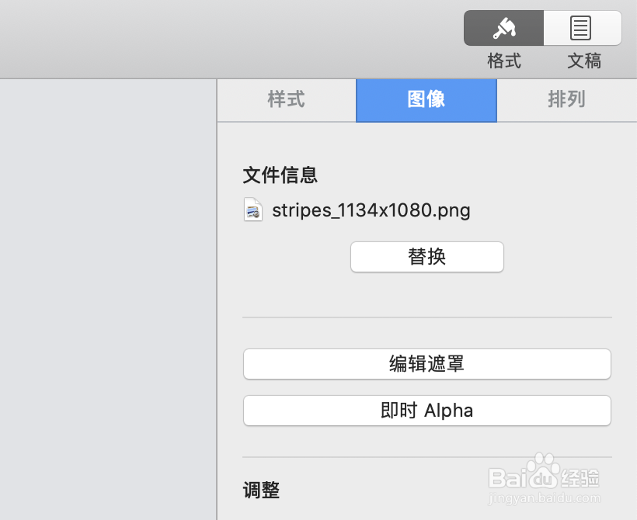
Task: Start instant alpha with 即时 Alpha button
Action: 426,411
